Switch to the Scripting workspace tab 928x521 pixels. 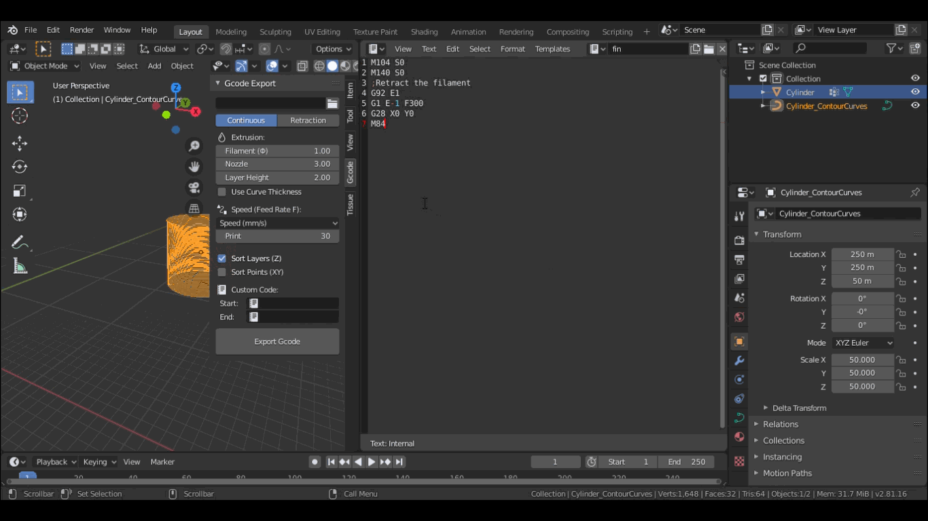pos(617,32)
